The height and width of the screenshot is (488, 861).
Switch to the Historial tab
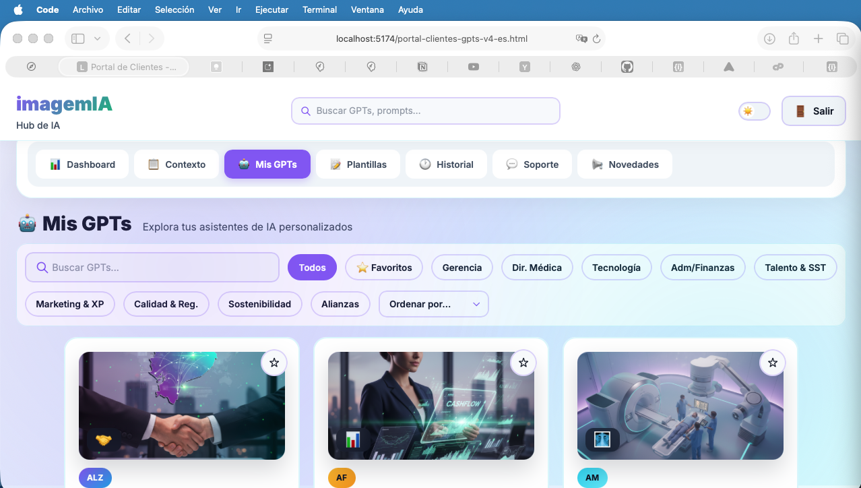tap(446, 164)
